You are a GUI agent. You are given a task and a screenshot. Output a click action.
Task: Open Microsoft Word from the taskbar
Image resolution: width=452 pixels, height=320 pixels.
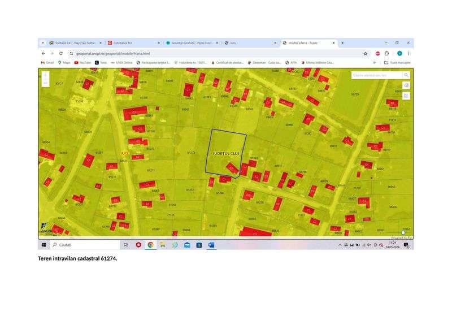pos(211,245)
